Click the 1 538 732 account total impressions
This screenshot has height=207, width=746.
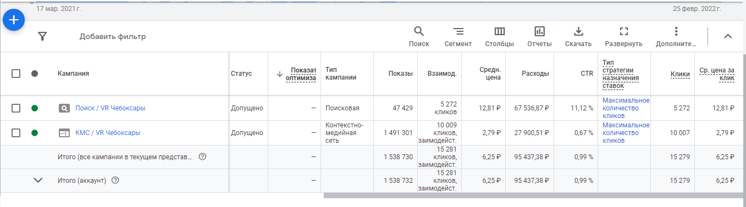(398, 180)
